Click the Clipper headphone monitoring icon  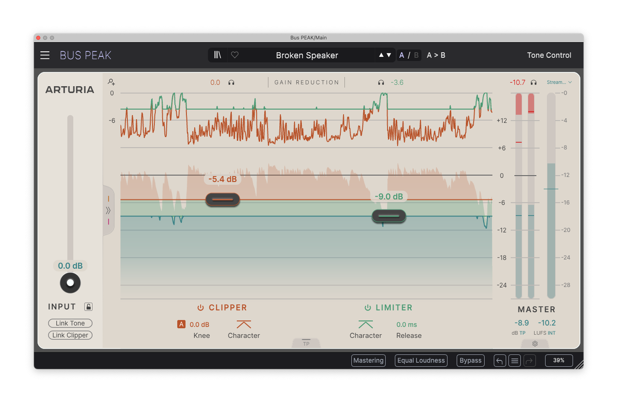pyautogui.click(x=231, y=82)
